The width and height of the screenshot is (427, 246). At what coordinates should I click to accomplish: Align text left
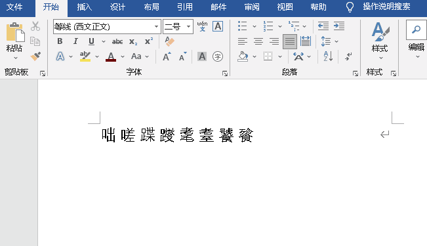pos(243,41)
